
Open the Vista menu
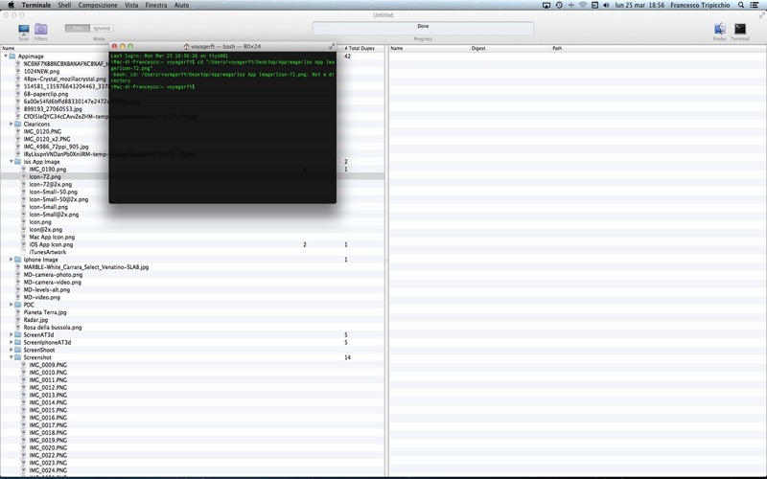tap(131, 5)
